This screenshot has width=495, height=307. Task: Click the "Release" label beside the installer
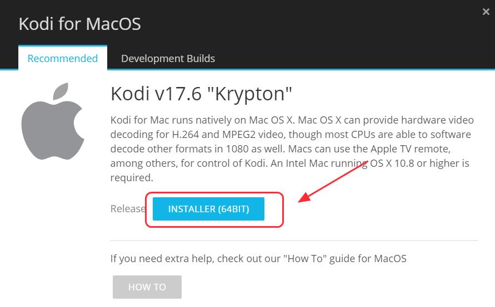tap(128, 209)
